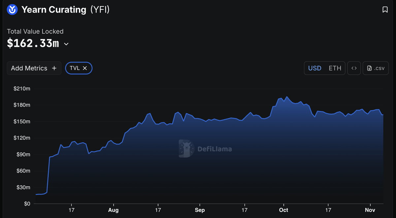Click the $120m y-axis label
The width and height of the screenshot is (396, 218).
click(22, 138)
